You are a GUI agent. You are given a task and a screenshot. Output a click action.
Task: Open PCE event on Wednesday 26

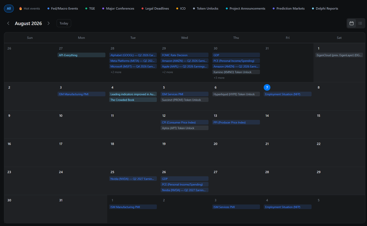[184, 184]
